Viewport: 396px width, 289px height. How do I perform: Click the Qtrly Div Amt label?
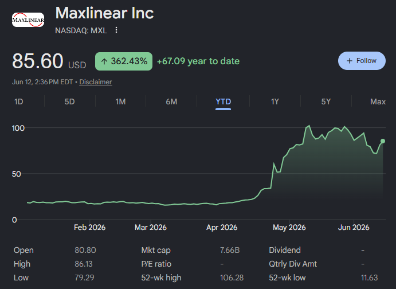(x=293, y=264)
